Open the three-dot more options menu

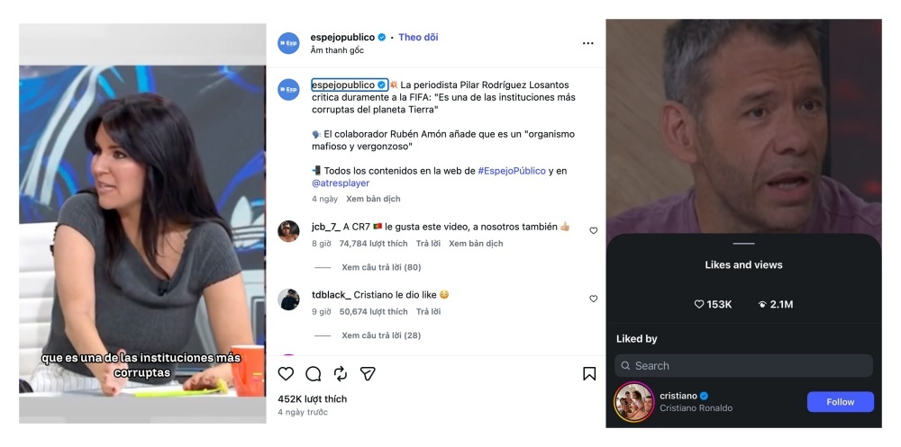coord(587,43)
